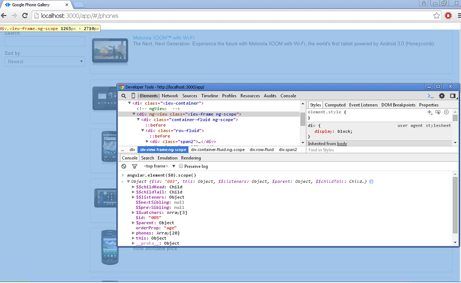Image resolution: width=461 pixels, height=283 pixels.
Task: Open the Event Listeners tab
Action: pos(363,105)
